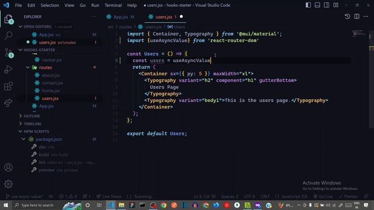Image resolution: width=374 pixels, height=210 pixels.
Task: Click the Users symbol breadcrumb
Action: click(176, 27)
